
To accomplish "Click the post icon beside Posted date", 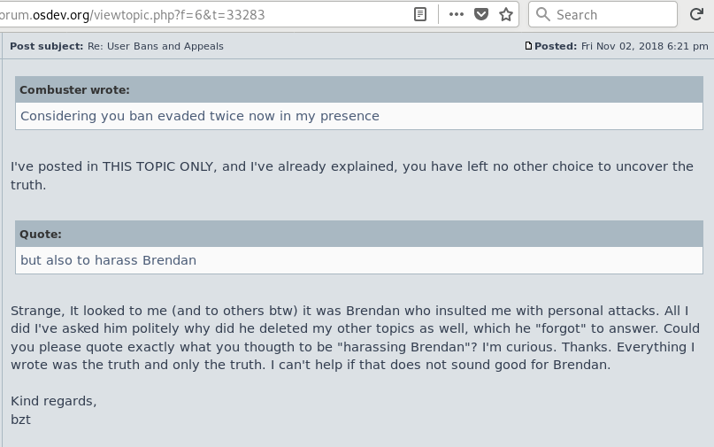I will pos(528,46).
